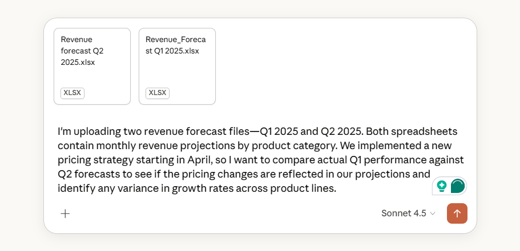Click XLSX badge on Revenue forecast Q2 file

pyautogui.click(x=72, y=93)
